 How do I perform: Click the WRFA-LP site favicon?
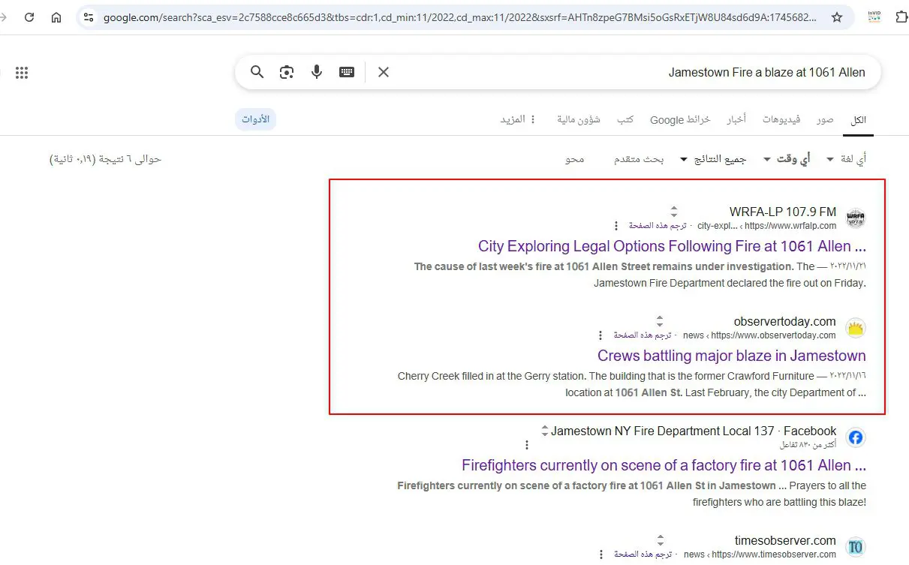856,218
